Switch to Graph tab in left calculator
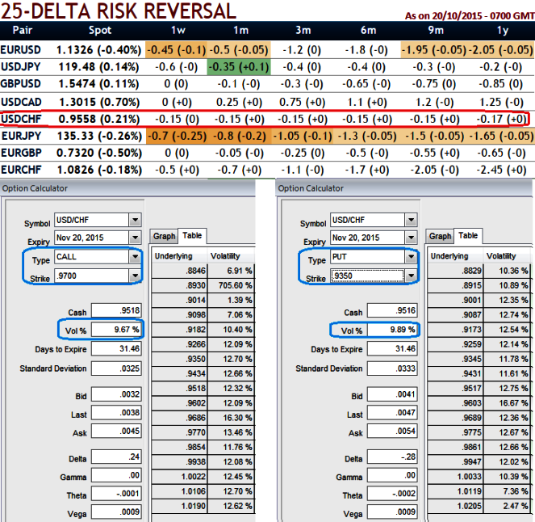Screen dimensions: 535x522 (x=163, y=236)
